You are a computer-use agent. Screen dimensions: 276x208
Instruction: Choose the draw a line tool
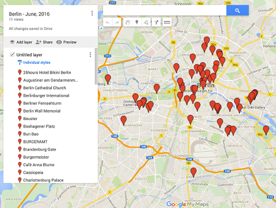pos(146,22)
